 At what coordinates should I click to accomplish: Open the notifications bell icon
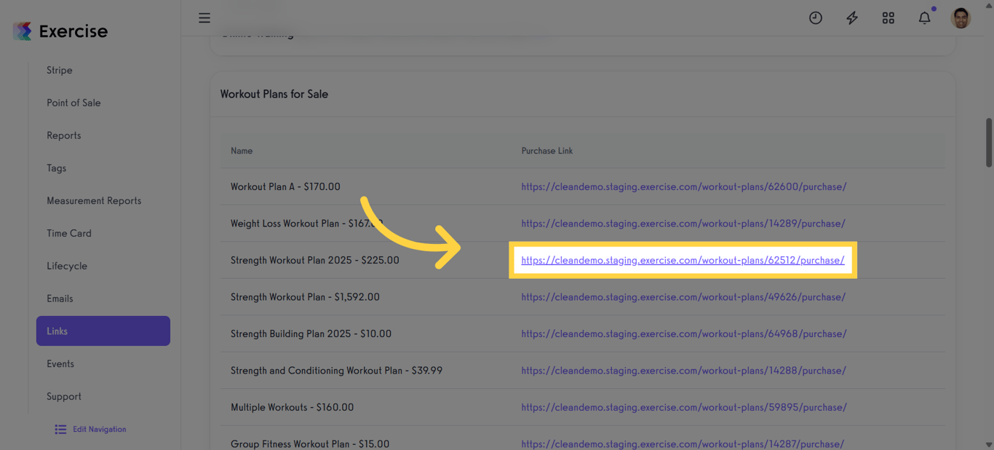[x=925, y=18]
